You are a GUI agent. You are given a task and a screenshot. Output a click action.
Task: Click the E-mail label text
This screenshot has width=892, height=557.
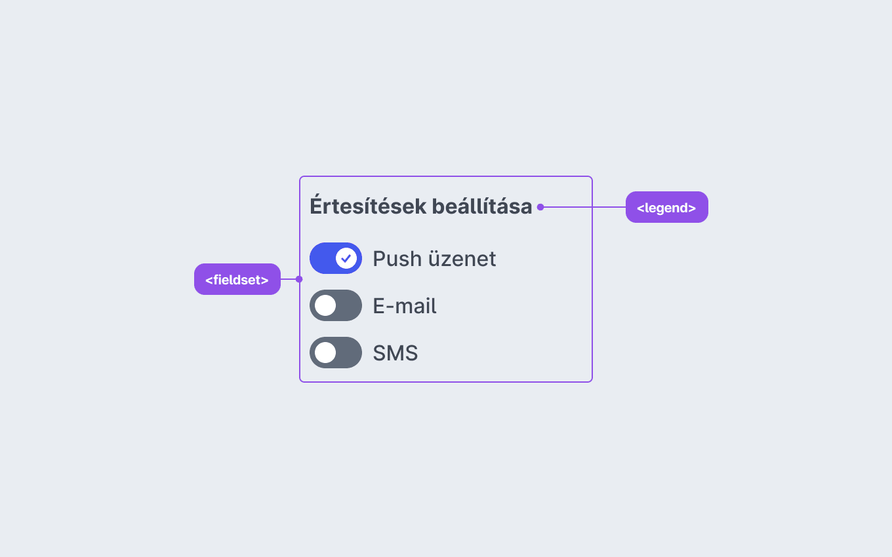[x=405, y=306]
